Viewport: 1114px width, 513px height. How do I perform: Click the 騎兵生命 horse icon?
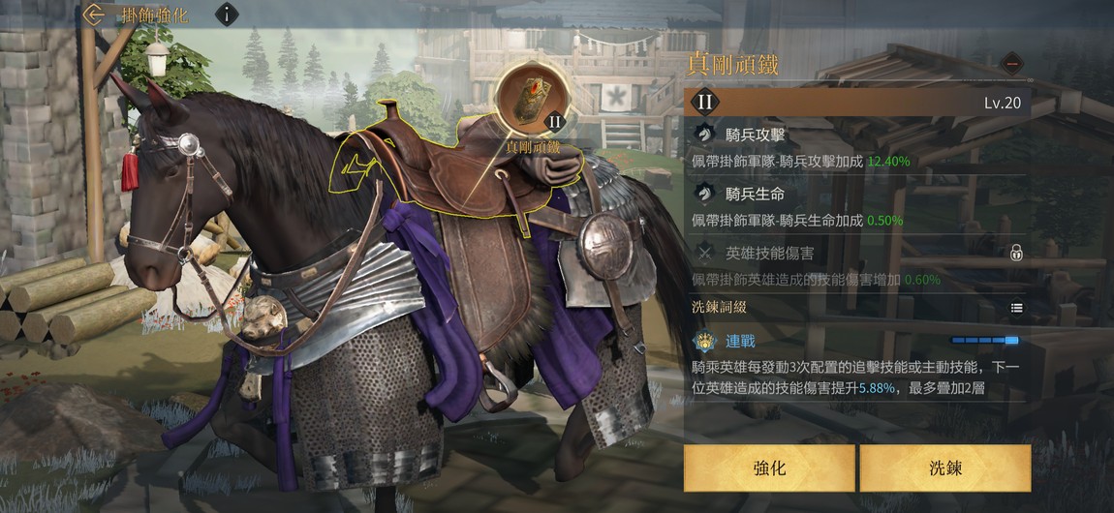(x=703, y=193)
